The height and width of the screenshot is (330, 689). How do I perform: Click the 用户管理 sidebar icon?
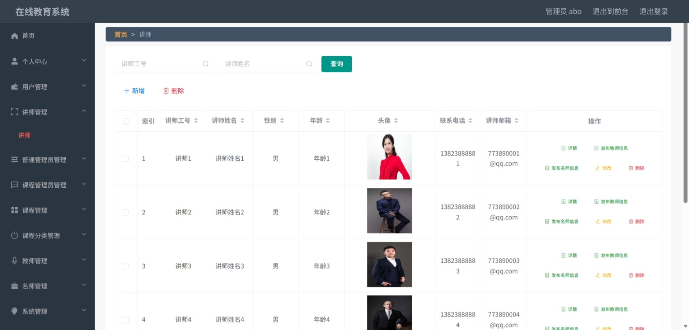pyautogui.click(x=14, y=87)
